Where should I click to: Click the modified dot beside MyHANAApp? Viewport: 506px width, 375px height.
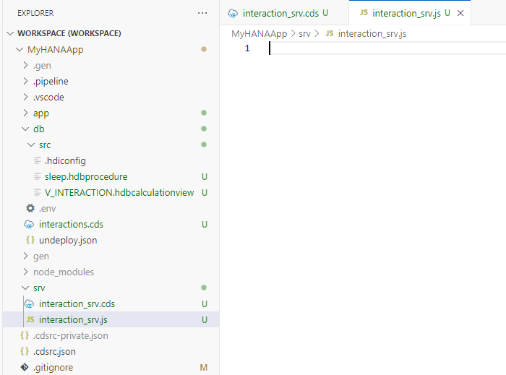(204, 49)
